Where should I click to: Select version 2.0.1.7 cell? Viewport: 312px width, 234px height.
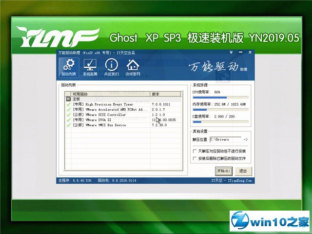point(158,109)
